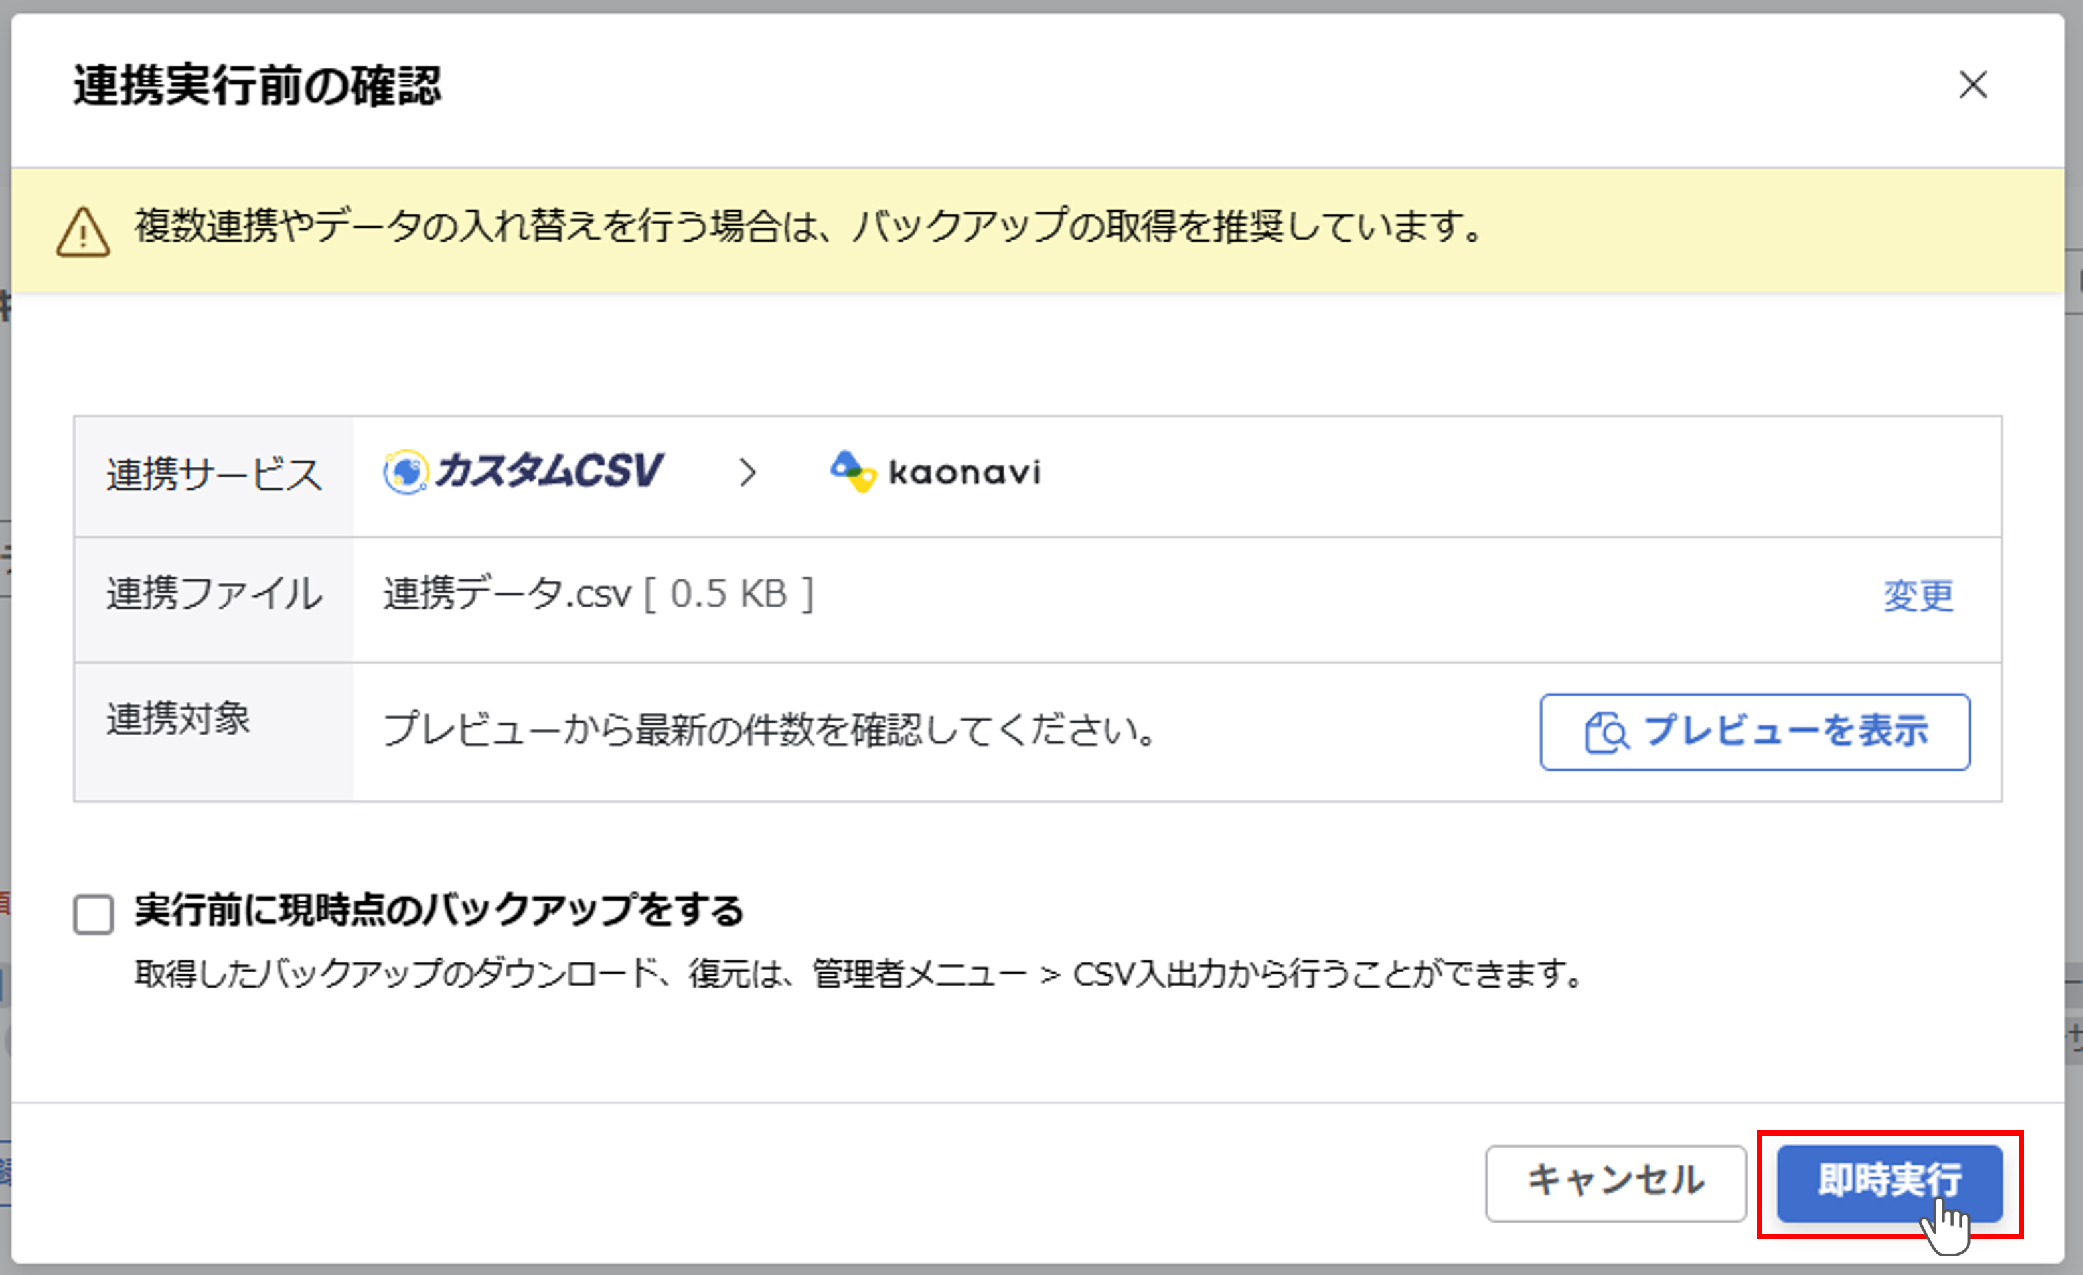Open preview with プレビューを表示 button
The image size is (2083, 1275).
point(1755,732)
